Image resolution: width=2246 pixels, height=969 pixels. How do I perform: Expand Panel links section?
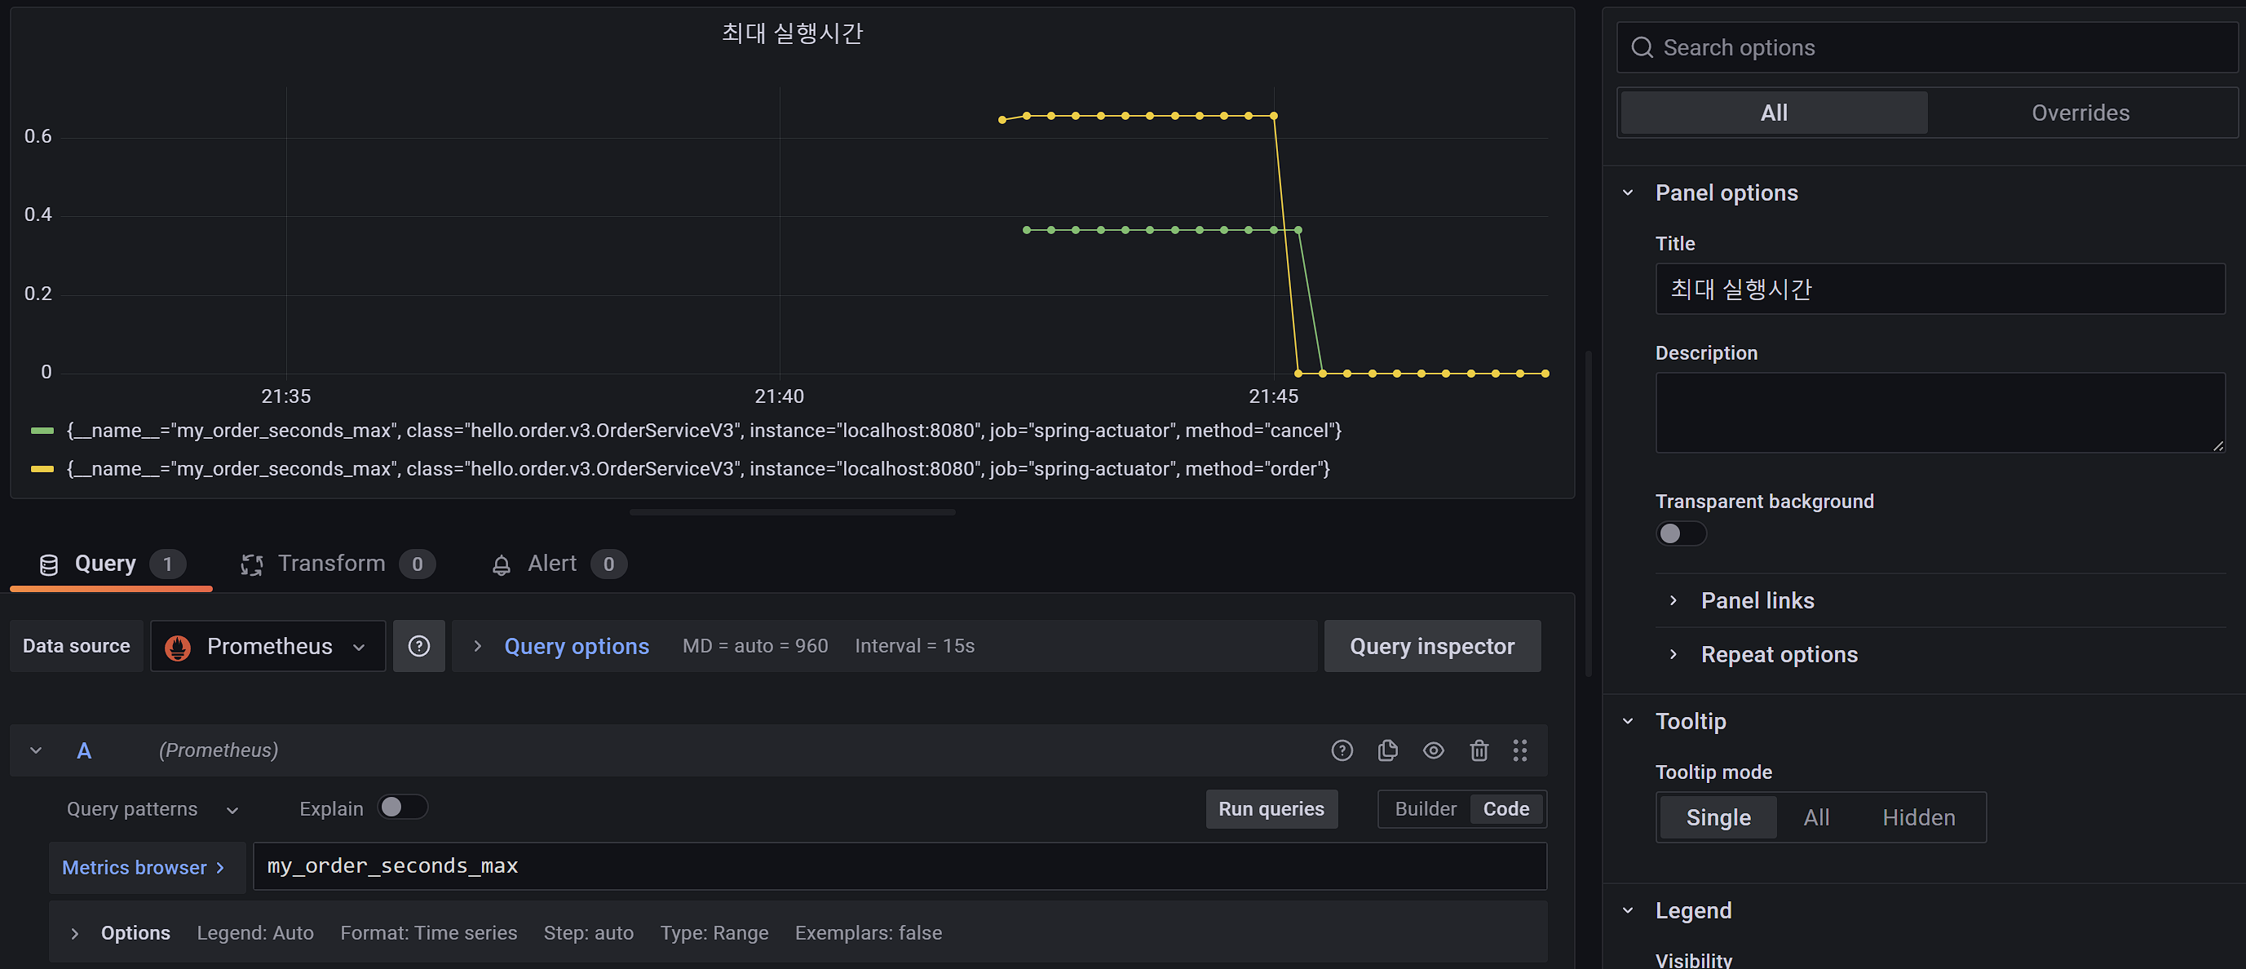1756,601
